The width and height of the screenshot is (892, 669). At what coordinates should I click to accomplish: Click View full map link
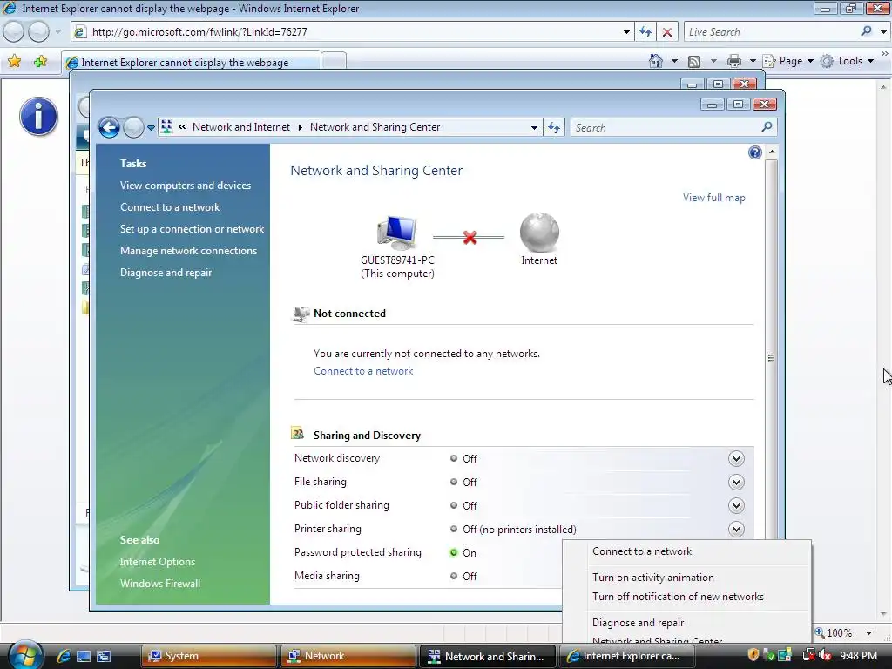point(714,198)
